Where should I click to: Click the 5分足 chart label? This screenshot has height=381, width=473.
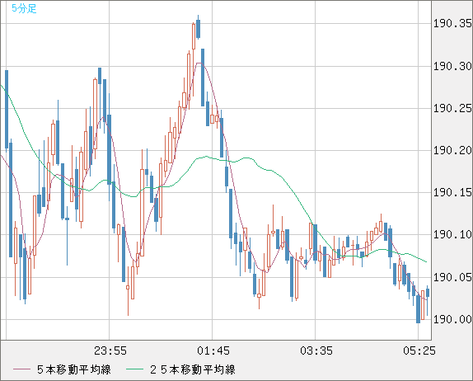tap(24, 8)
